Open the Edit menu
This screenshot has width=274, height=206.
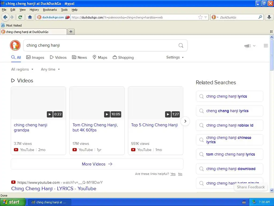tap(13, 10)
